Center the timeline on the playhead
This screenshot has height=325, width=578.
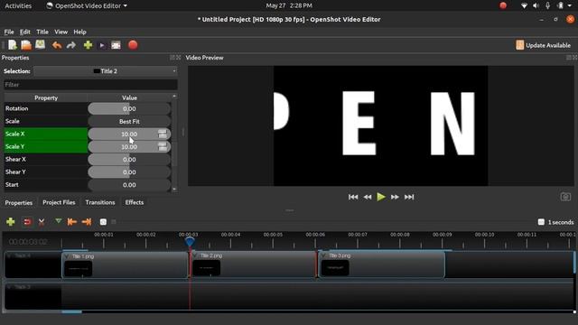coord(103,222)
